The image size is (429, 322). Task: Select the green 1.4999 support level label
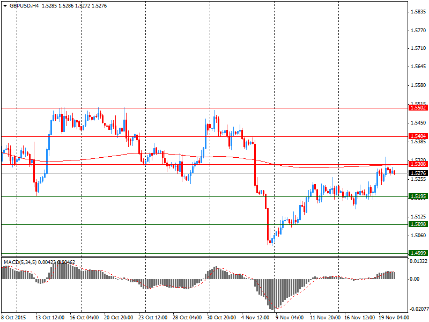coord(418,253)
